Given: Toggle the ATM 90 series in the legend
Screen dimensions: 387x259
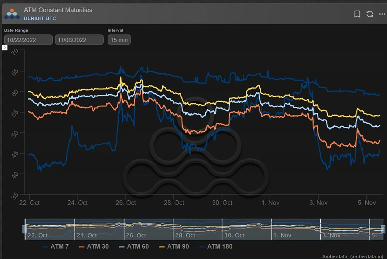Looking at the screenshot, I should click(174, 246).
